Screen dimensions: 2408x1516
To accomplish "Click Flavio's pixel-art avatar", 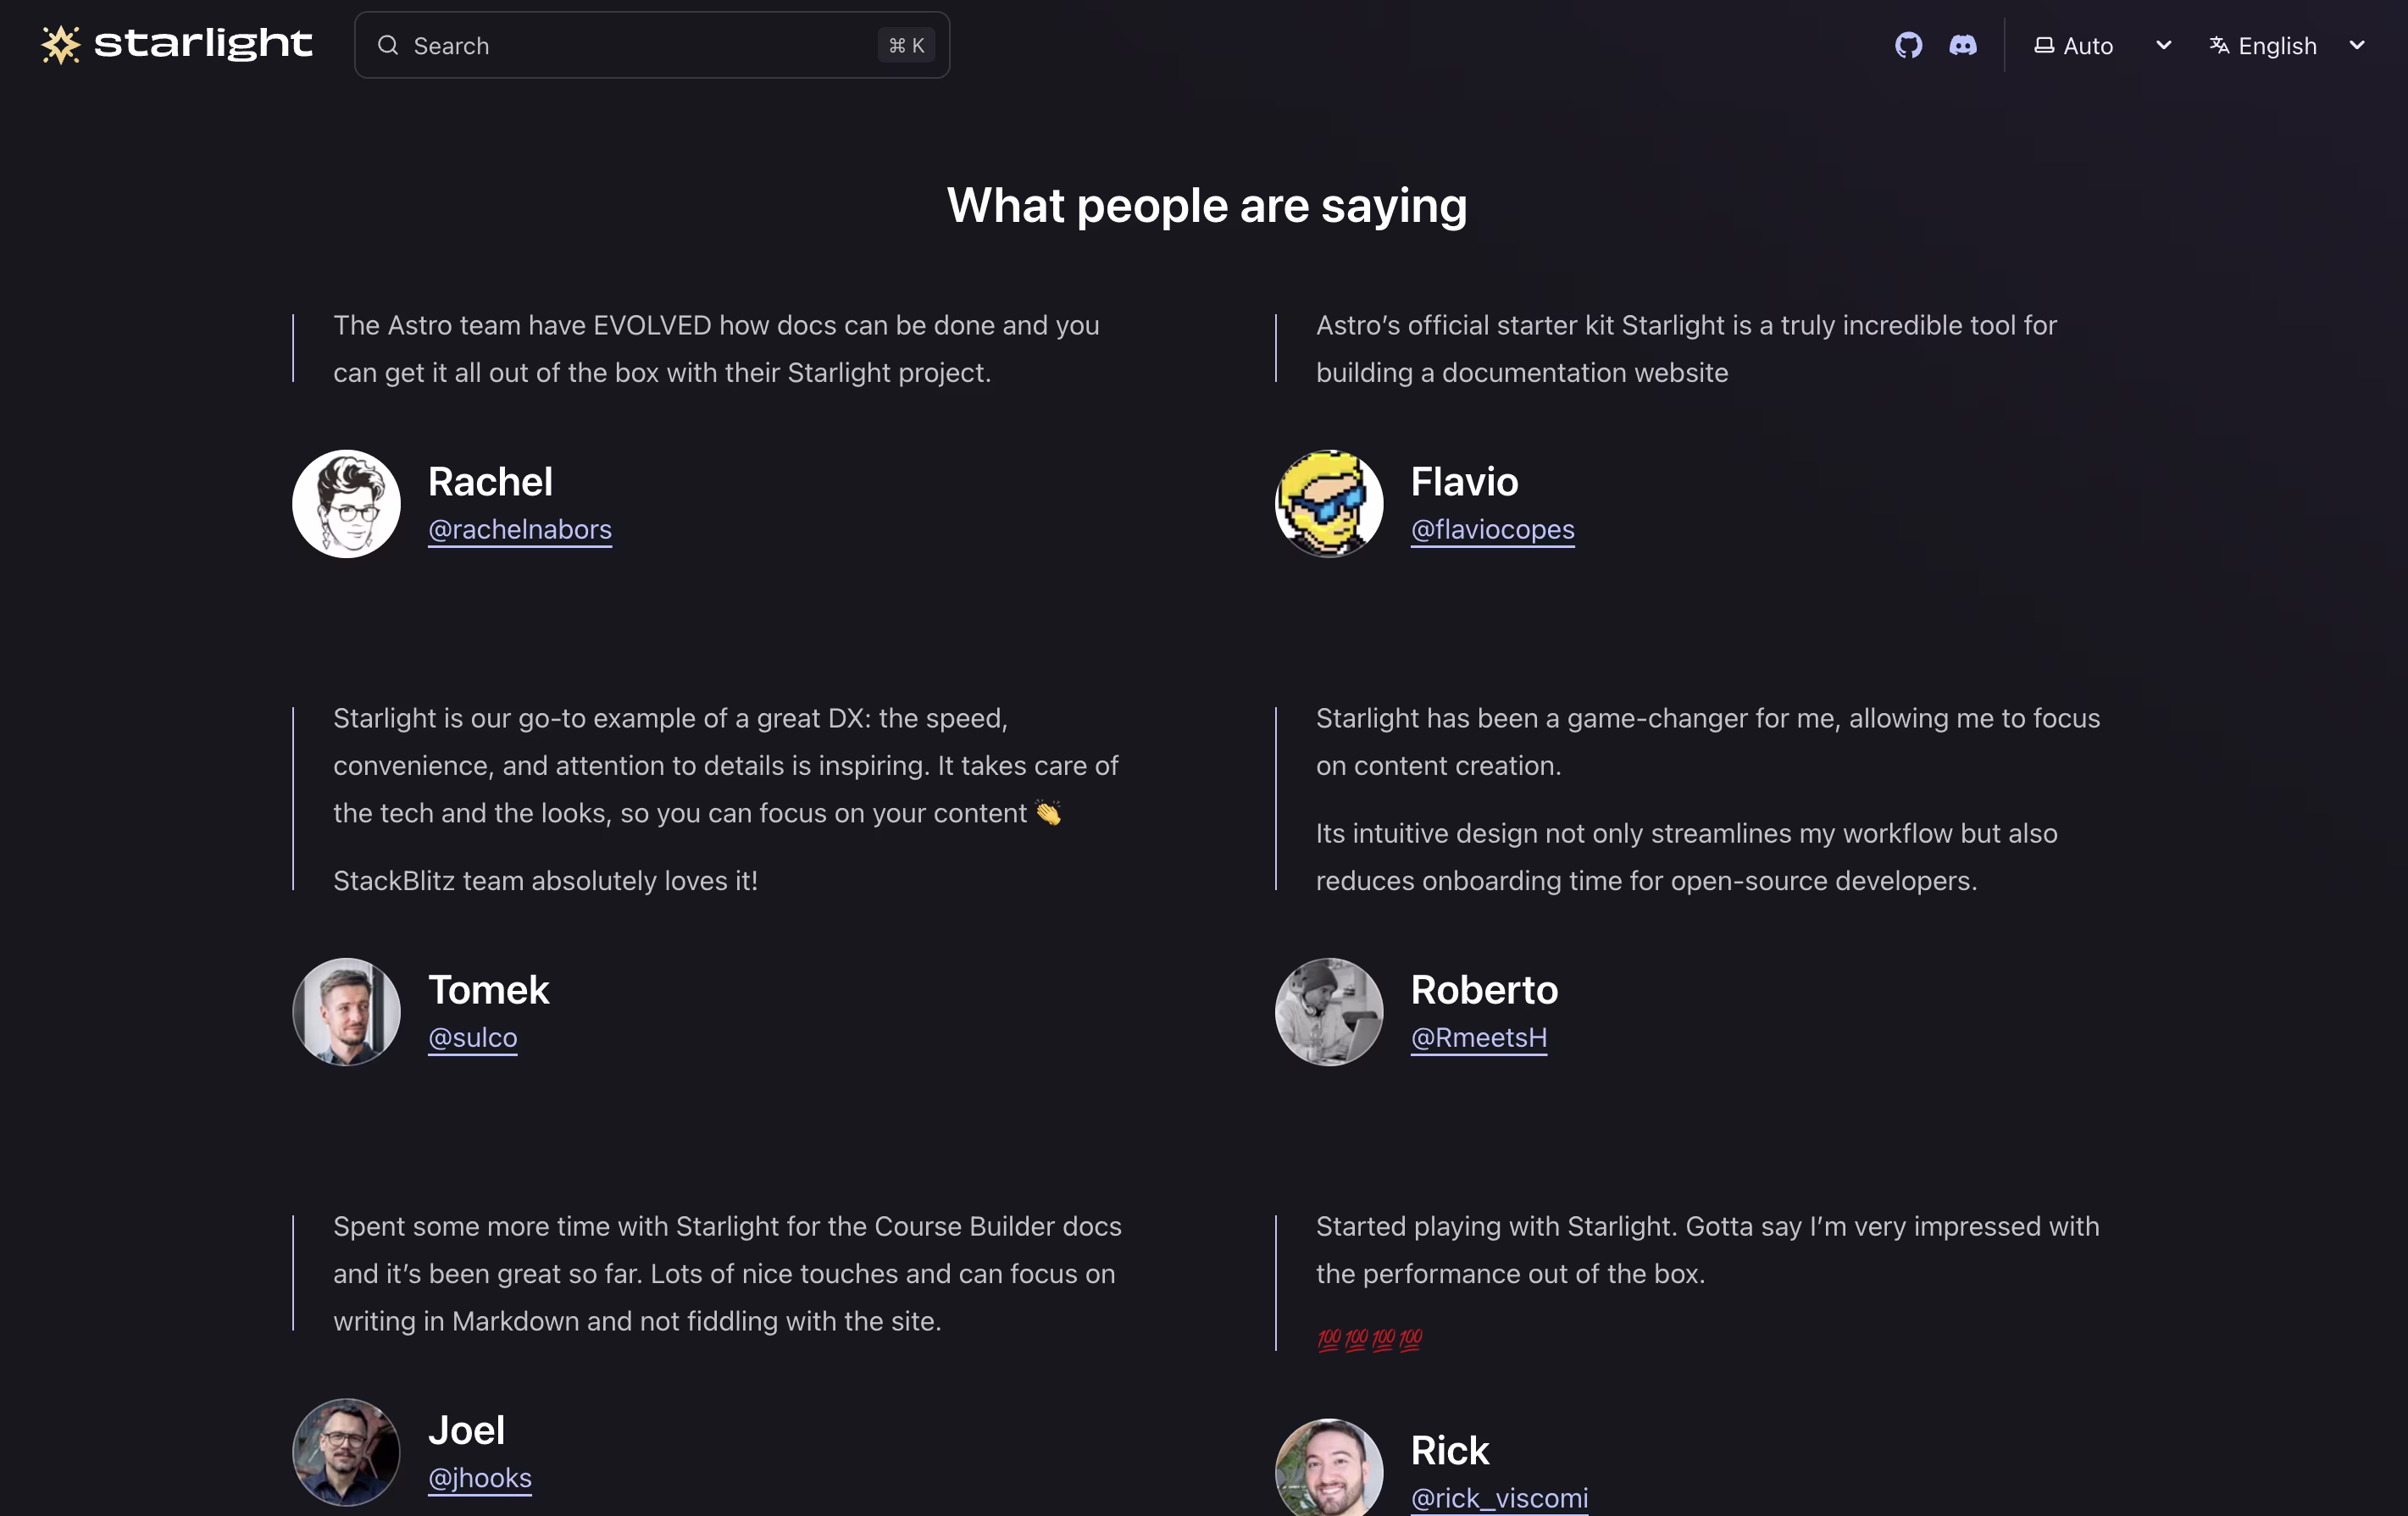I will [1328, 504].
